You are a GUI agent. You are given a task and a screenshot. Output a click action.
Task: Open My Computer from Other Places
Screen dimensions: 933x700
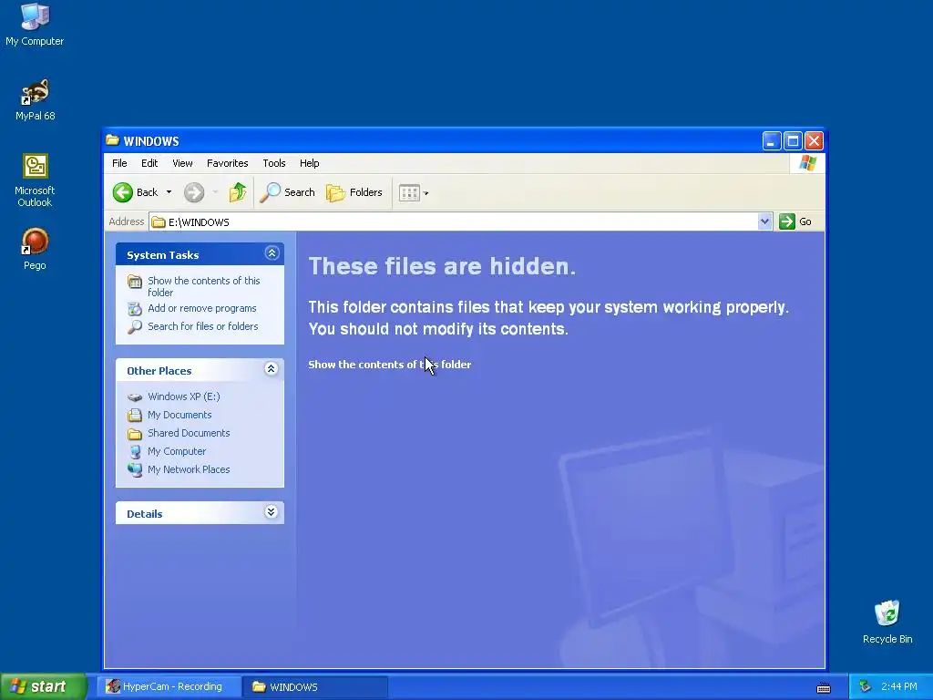click(177, 451)
